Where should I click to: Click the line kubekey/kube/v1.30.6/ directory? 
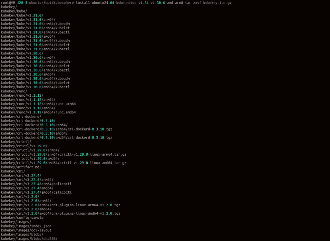[22, 53]
